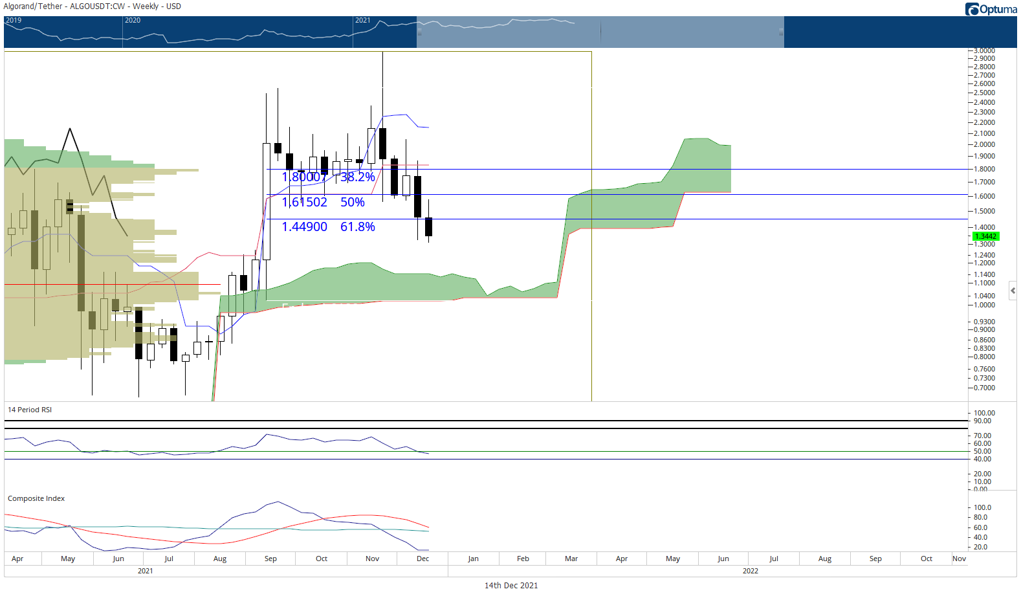Screen dimensions: 1021x598
Task: Grab the left handle of navigator range
Action: tap(419, 32)
